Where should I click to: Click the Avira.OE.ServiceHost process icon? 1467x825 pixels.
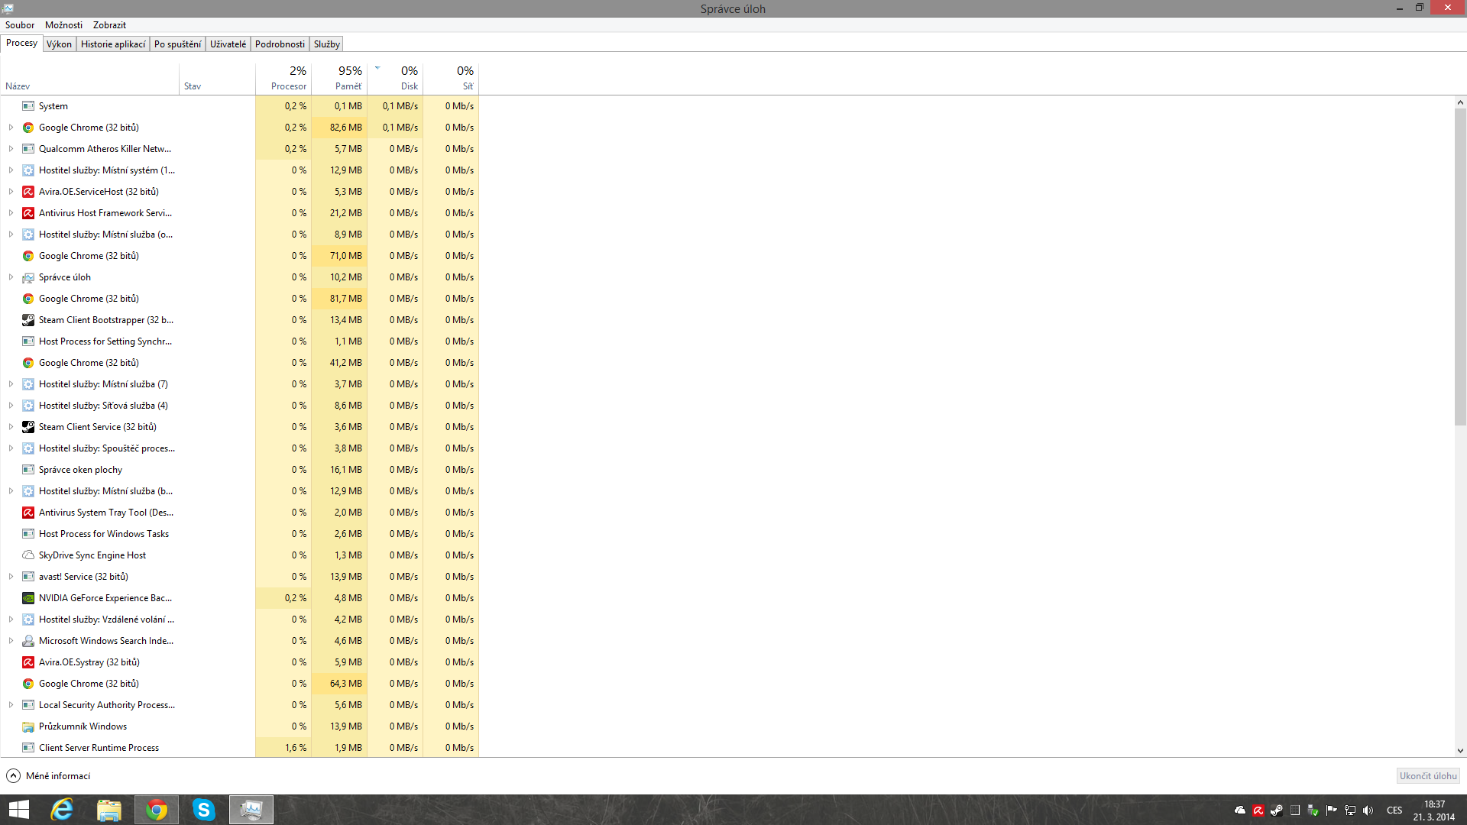[28, 192]
